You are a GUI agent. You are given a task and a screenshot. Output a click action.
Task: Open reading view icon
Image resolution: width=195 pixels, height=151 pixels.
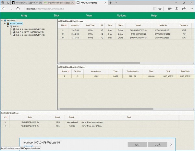pos(154,9)
